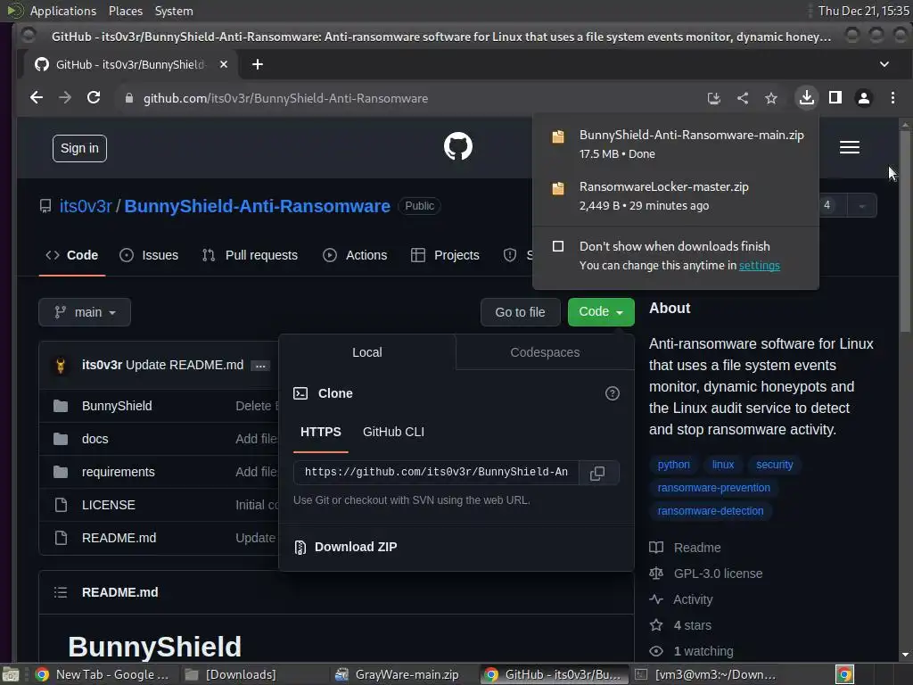The image size is (913, 685).
Task: Select the HTTPS clone option
Action: pos(320,433)
